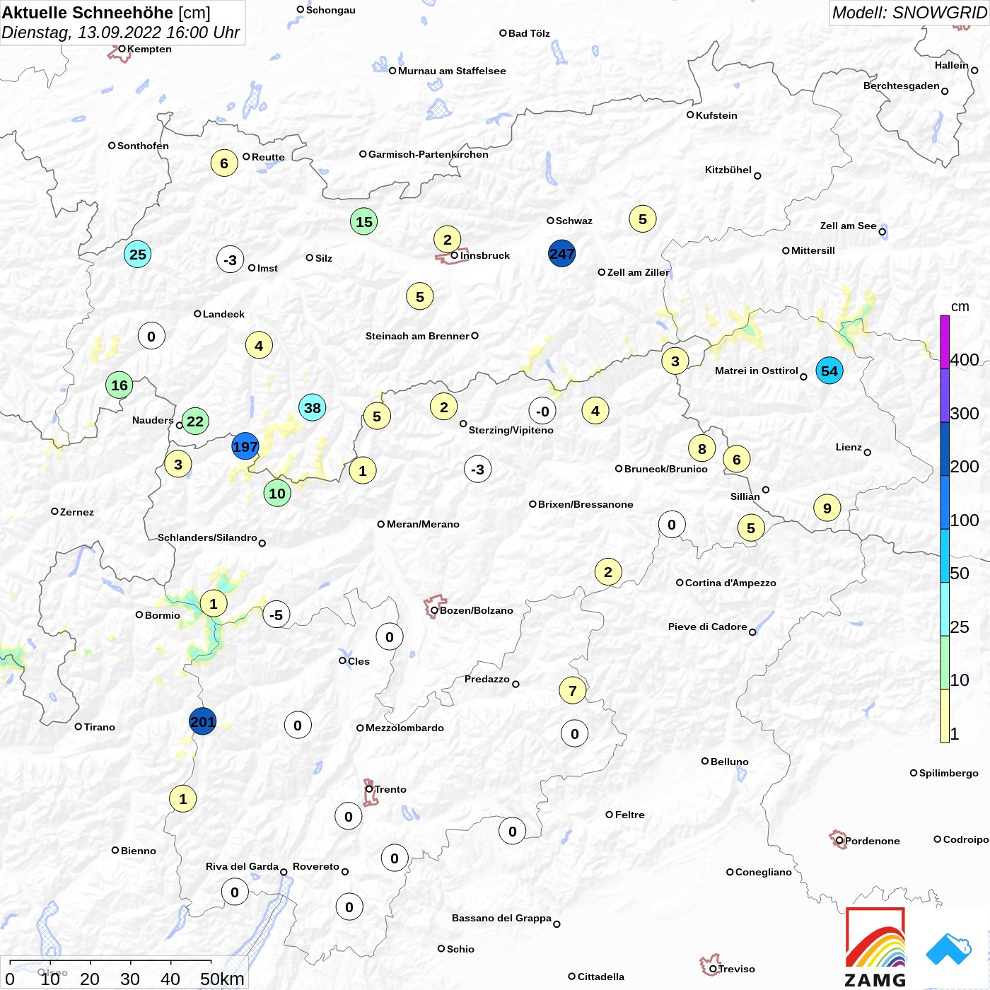The width and height of the screenshot is (990, 990).
Task: Click the date 'Dienstag, 13.09.2022 16:00 Uhr'
Action: (121, 33)
